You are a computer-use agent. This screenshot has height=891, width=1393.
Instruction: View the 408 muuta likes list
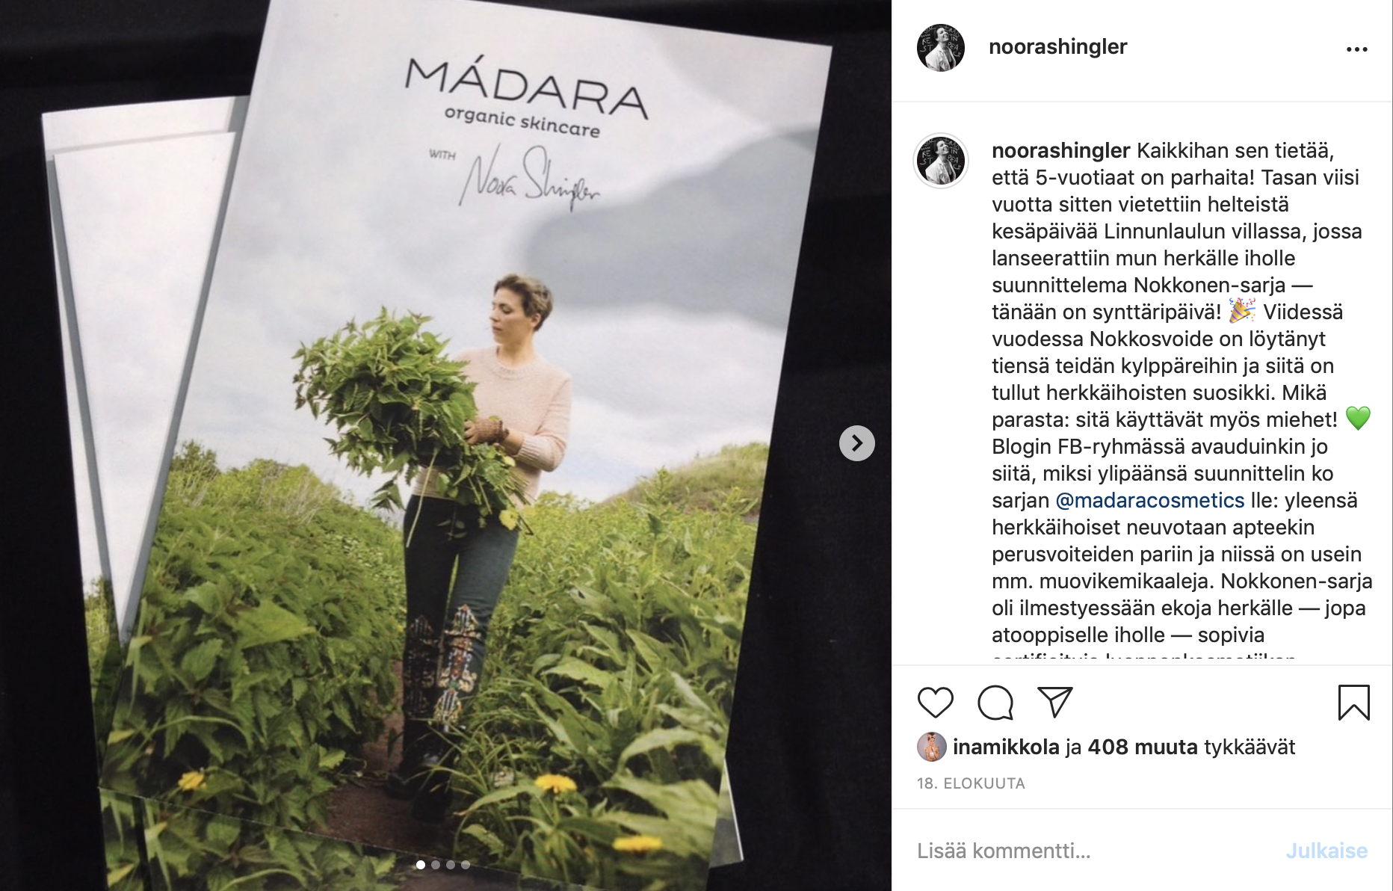click(x=1143, y=747)
